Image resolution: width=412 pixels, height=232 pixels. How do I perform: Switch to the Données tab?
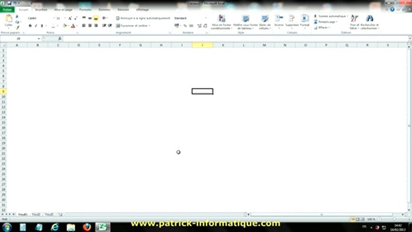pyautogui.click(x=104, y=10)
